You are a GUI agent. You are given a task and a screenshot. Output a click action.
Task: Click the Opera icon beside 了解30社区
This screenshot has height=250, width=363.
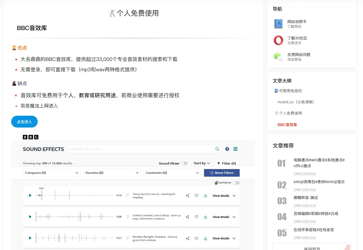point(279,40)
